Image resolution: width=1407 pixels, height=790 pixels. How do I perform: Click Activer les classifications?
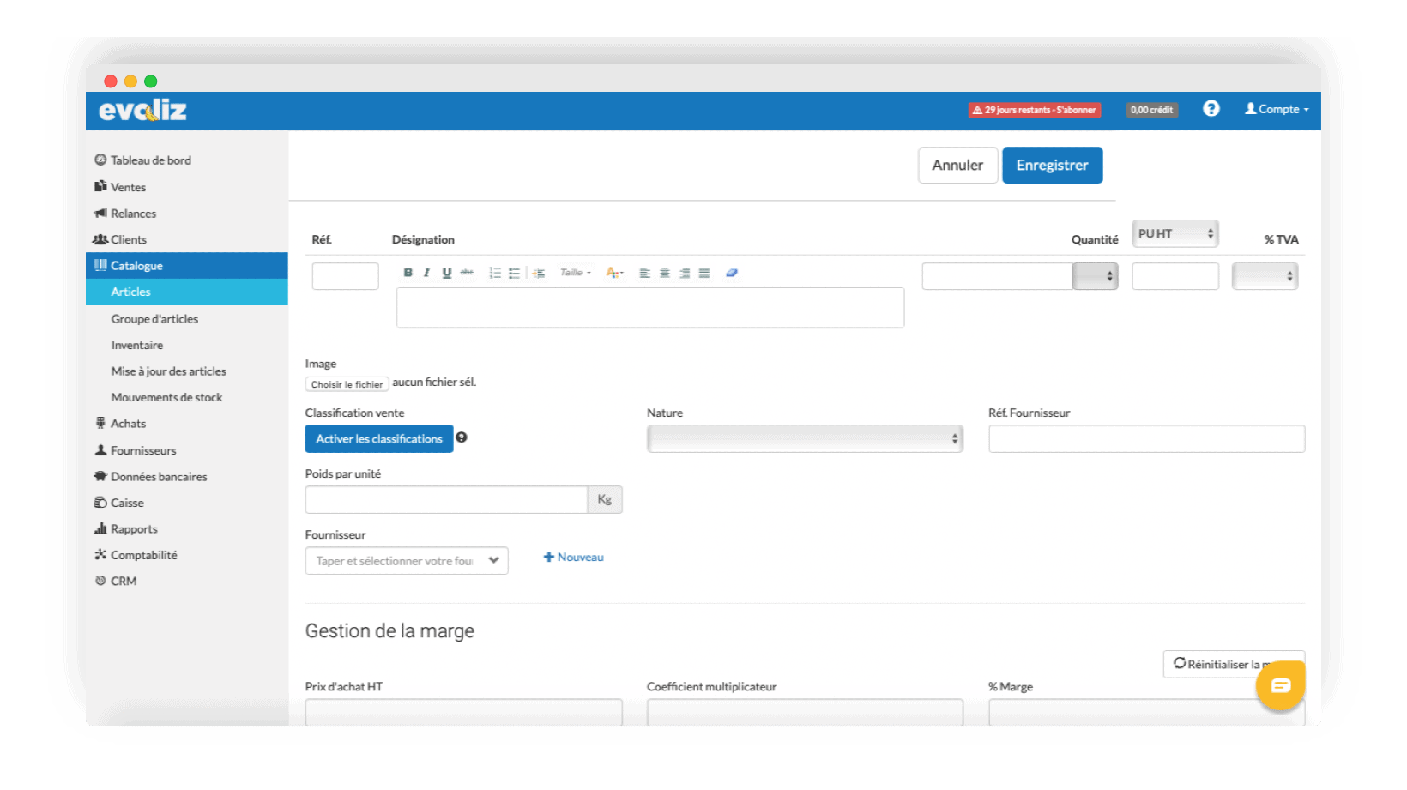tap(379, 439)
